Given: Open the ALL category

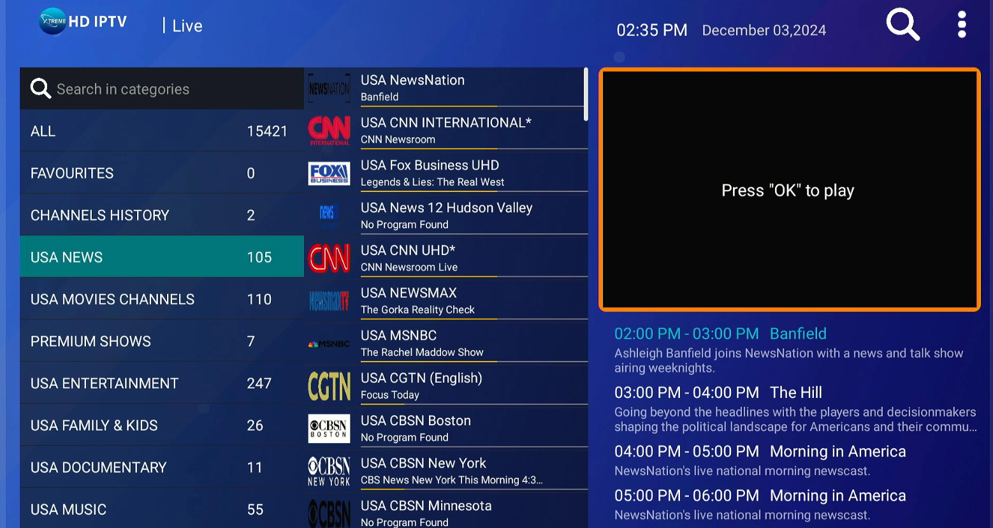Looking at the screenshot, I should [x=162, y=131].
